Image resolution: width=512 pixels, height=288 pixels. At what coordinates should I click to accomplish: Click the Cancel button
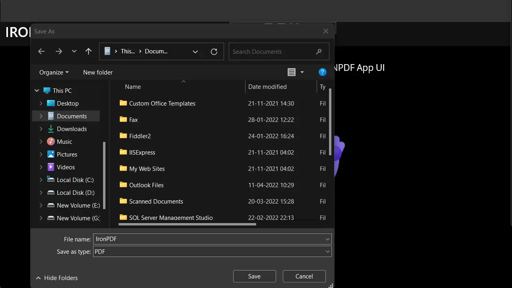(304, 276)
